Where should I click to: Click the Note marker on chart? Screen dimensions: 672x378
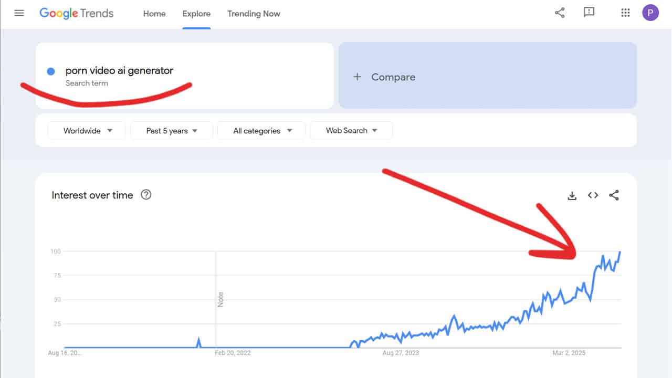tap(220, 300)
